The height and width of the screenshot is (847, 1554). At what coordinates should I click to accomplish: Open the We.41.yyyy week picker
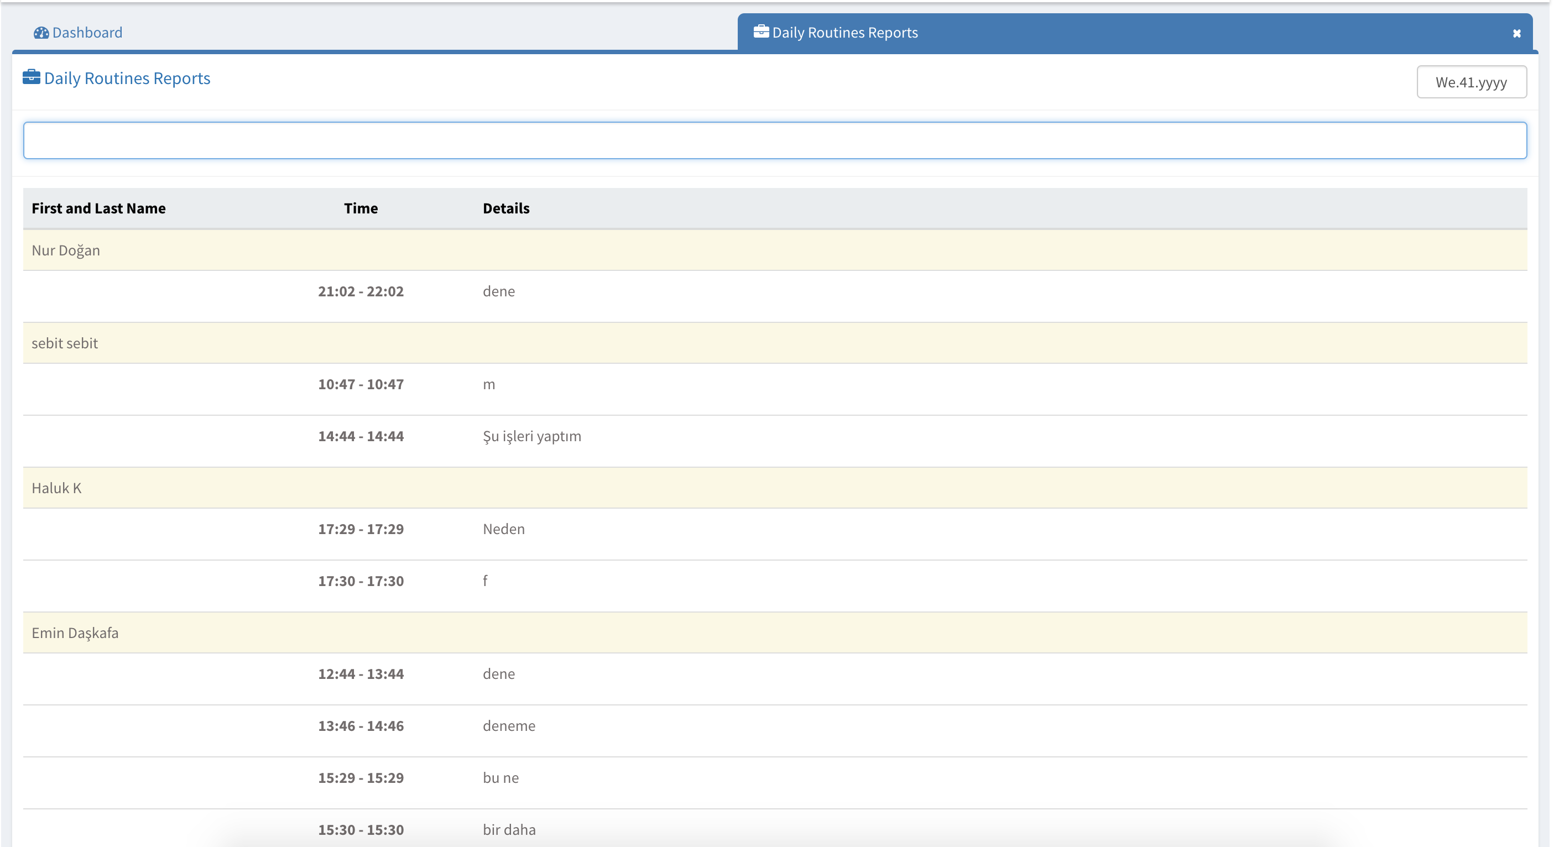[x=1470, y=82]
